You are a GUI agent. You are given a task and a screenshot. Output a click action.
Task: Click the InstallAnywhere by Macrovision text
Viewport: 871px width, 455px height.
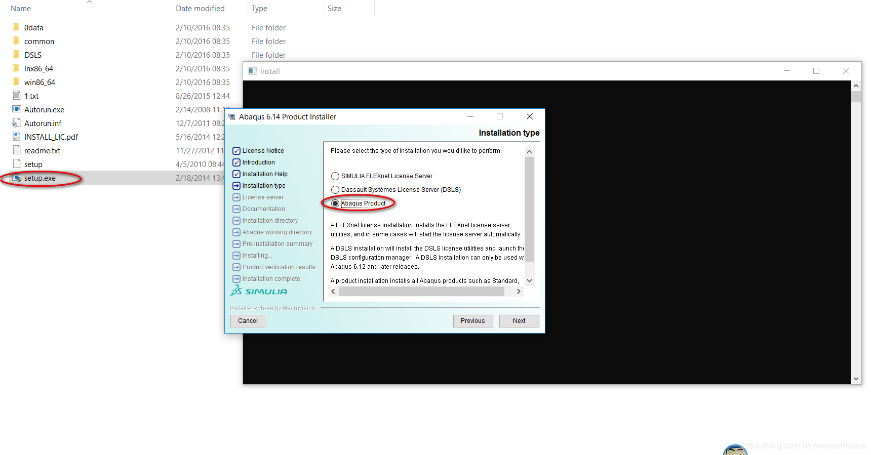272,308
